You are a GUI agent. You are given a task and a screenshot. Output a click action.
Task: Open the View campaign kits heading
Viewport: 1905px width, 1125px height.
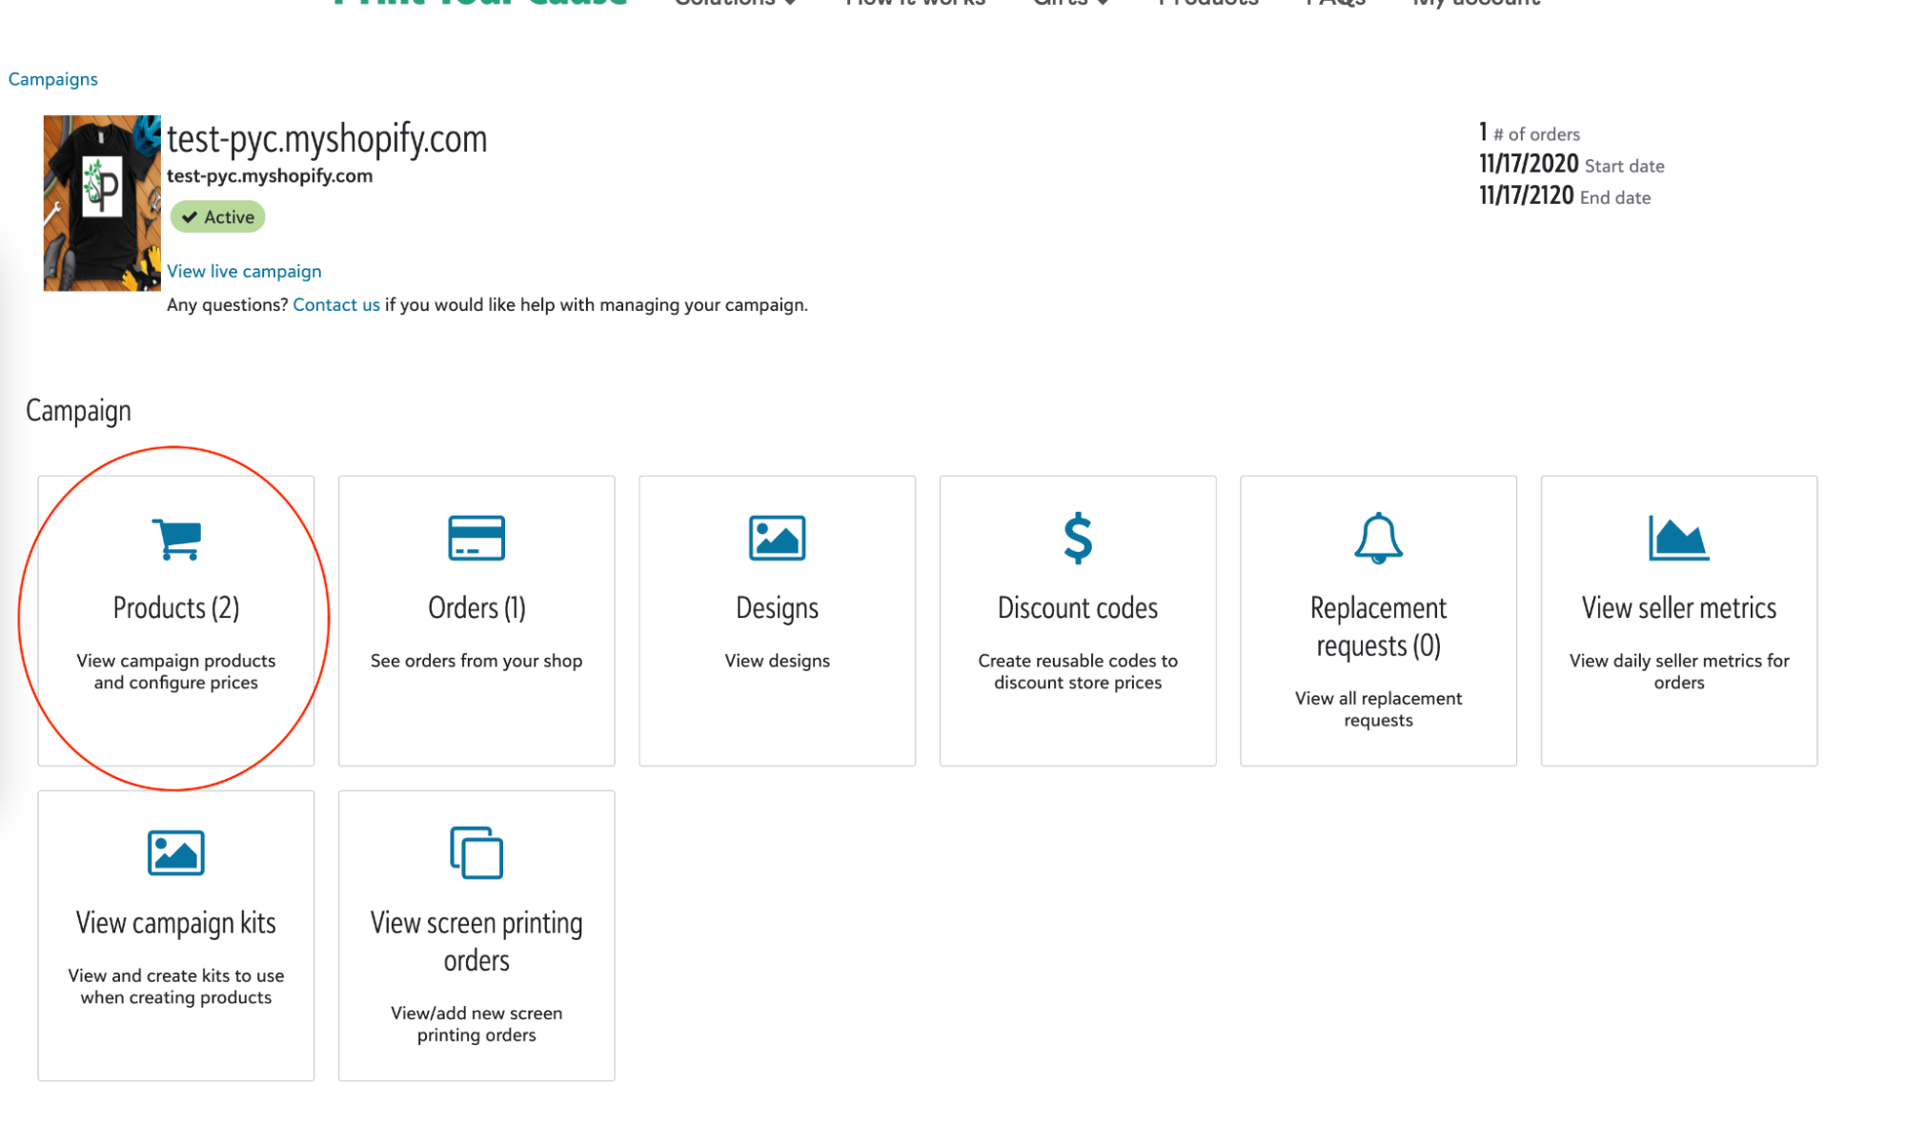[x=176, y=923]
